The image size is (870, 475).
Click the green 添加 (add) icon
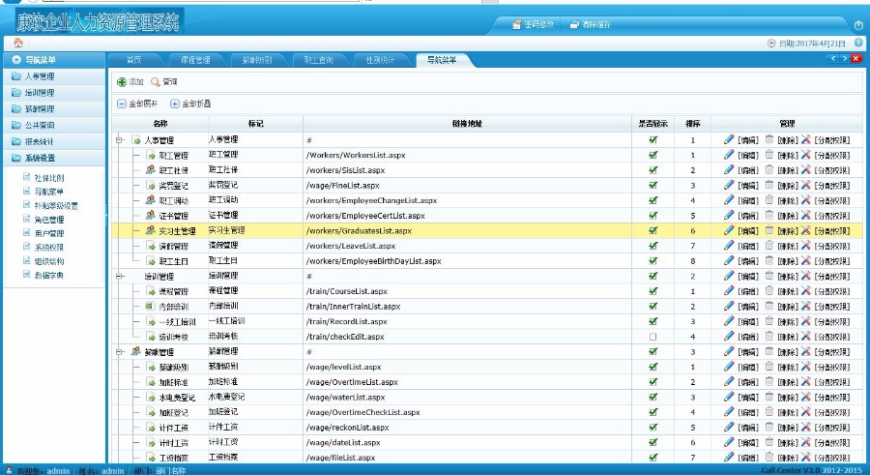pyautogui.click(x=122, y=82)
